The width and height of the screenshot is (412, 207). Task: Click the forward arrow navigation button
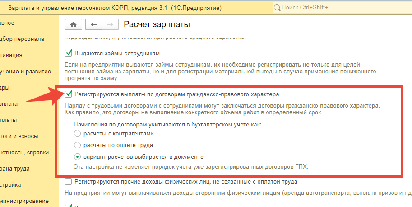(111, 24)
